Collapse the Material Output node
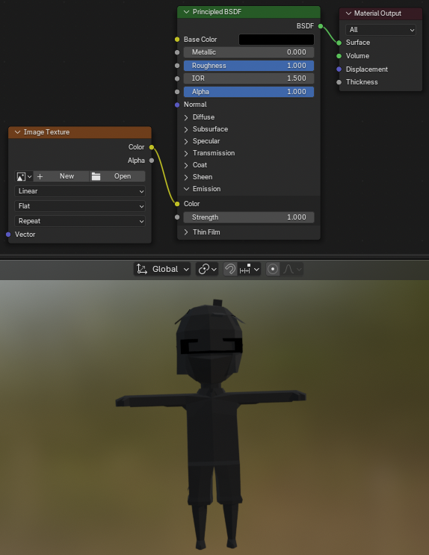 348,13
